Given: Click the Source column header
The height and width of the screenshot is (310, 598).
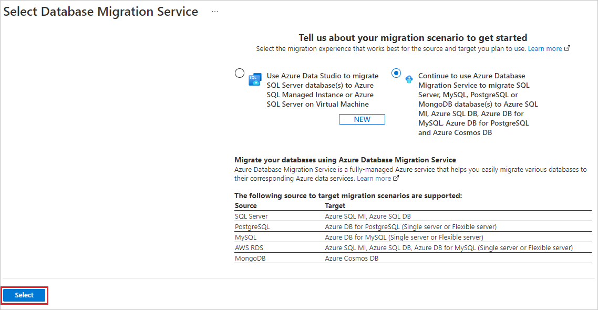Looking at the screenshot, I should point(245,205).
